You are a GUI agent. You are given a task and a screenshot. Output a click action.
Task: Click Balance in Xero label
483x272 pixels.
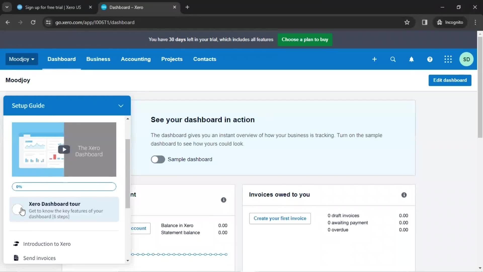click(x=177, y=225)
